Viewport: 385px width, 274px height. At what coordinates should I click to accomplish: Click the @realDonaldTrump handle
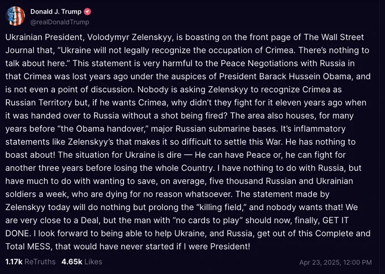click(x=59, y=22)
